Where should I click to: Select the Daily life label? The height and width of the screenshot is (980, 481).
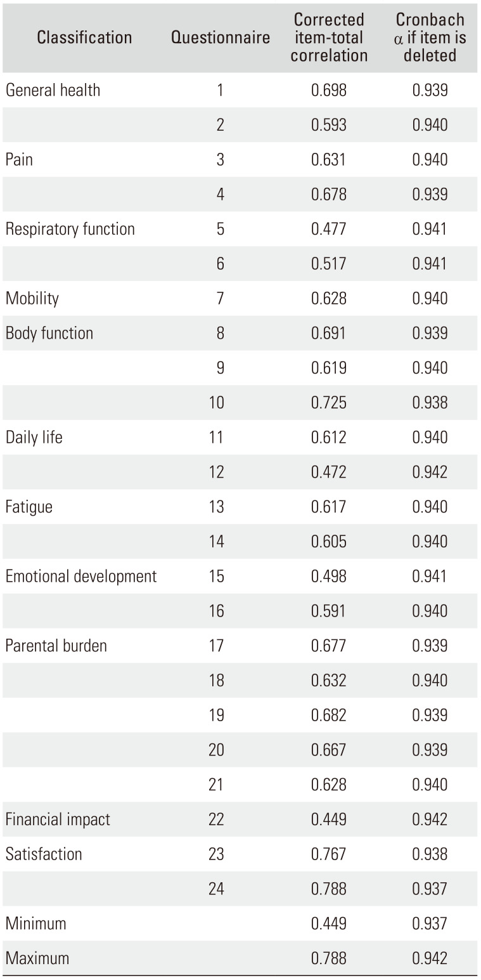pos(34,438)
